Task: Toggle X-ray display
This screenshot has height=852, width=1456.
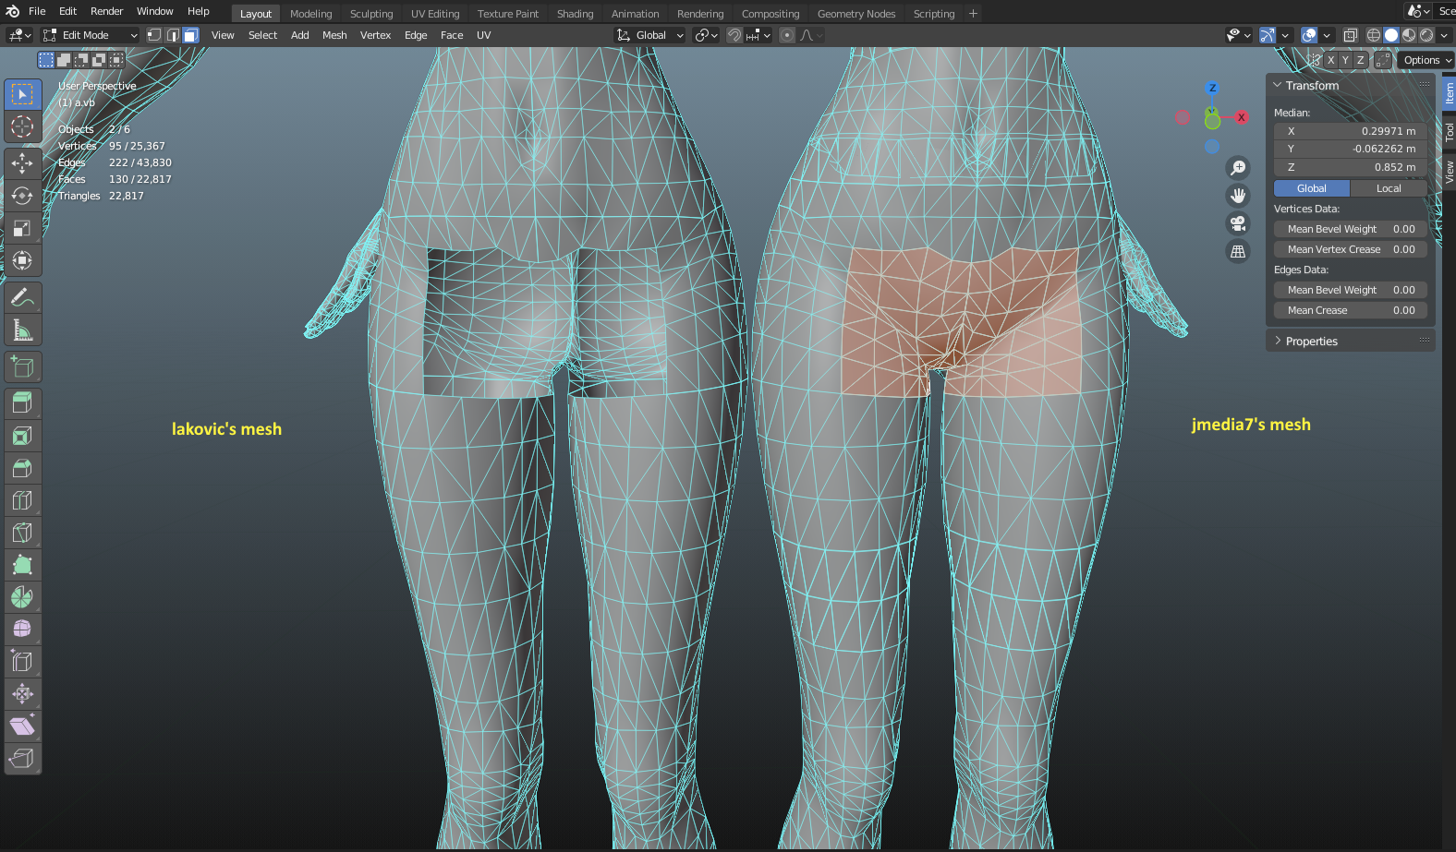Action: point(1350,35)
